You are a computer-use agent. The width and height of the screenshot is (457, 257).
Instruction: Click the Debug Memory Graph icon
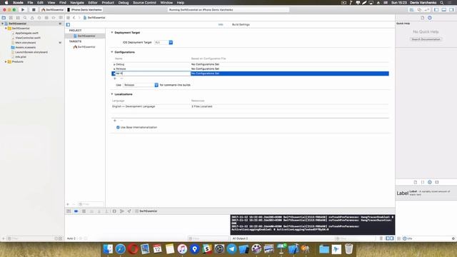(x=122, y=211)
